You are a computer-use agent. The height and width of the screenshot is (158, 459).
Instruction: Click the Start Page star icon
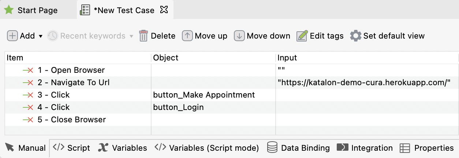(x=9, y=10)
